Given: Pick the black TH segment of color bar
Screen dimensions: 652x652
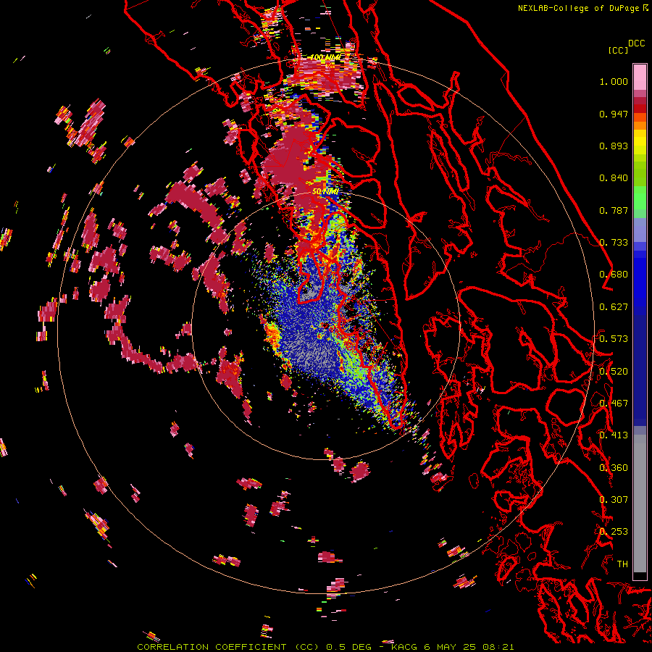Looking at the screenshot, I should (640, 577).
